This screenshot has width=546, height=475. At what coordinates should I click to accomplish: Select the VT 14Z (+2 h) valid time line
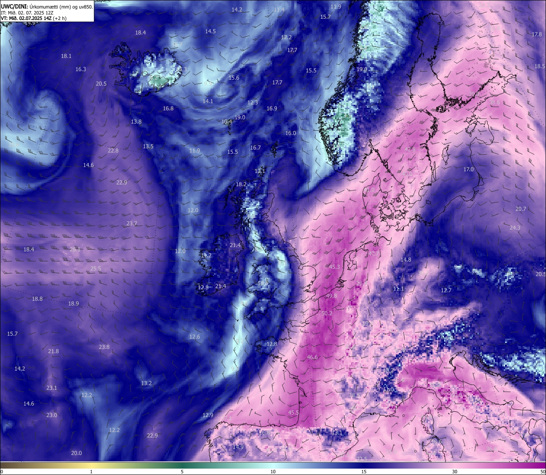(x=33, y=18)
